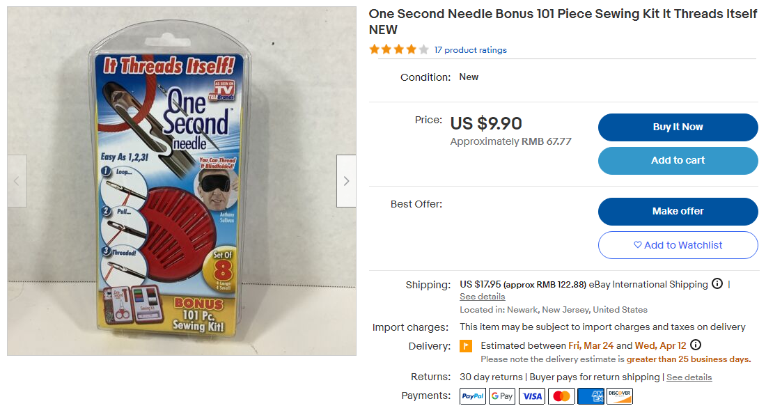Advance to the next product photo
766x415 pixels.
[x=346, y=180]
